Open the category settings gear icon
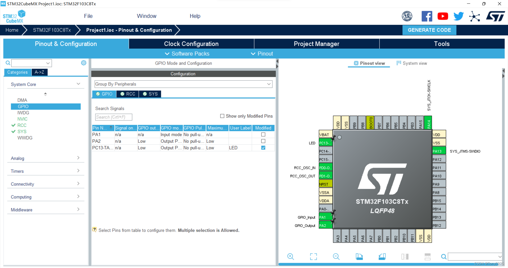Viewport: 508px width, 268px height. coord(84,63)
